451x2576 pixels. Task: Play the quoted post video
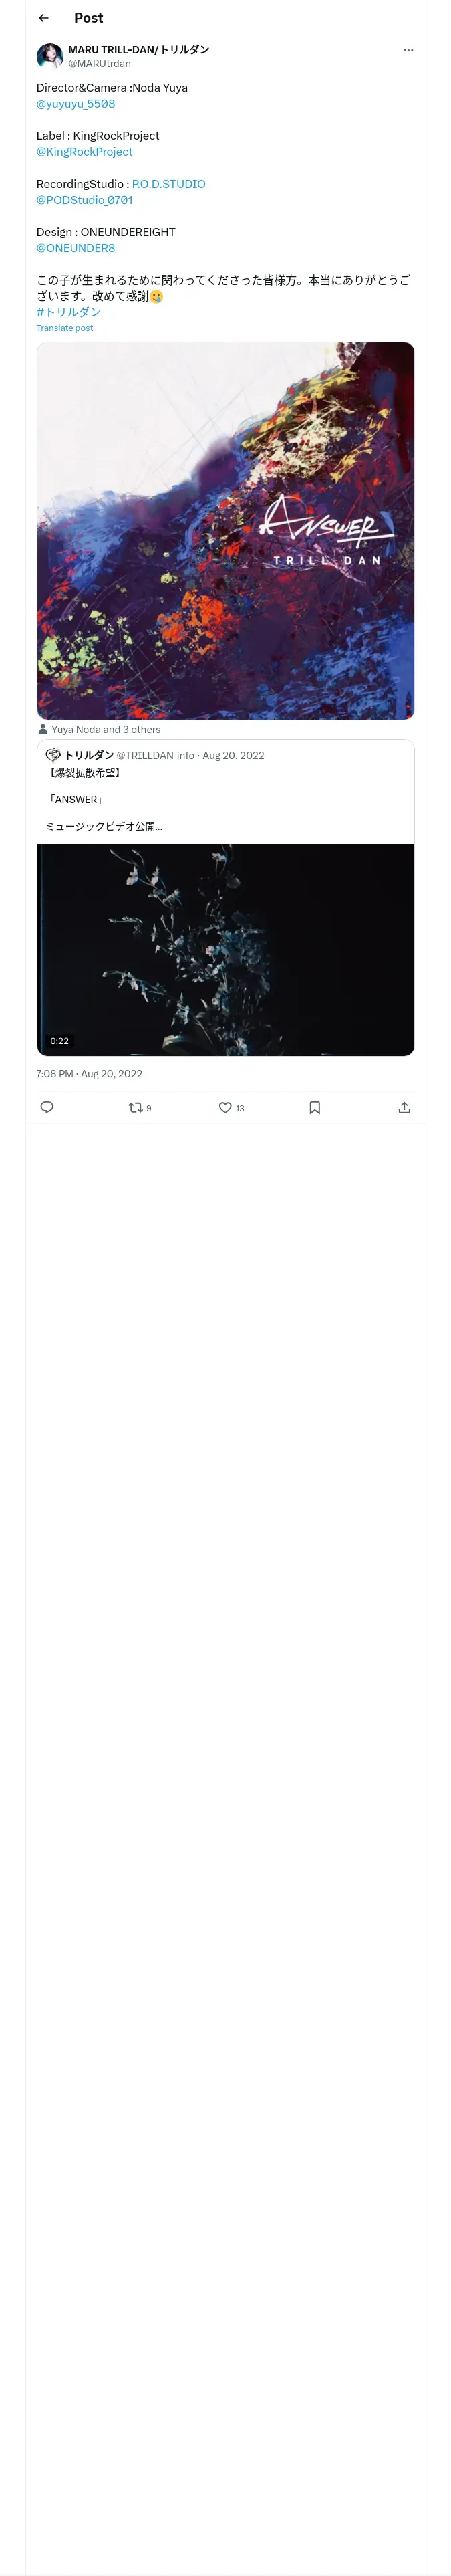(226, 950)
